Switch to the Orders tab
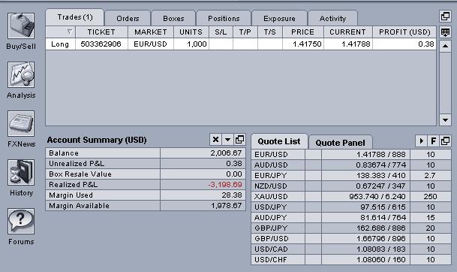457x272 pixels. (x=128, y=18)
